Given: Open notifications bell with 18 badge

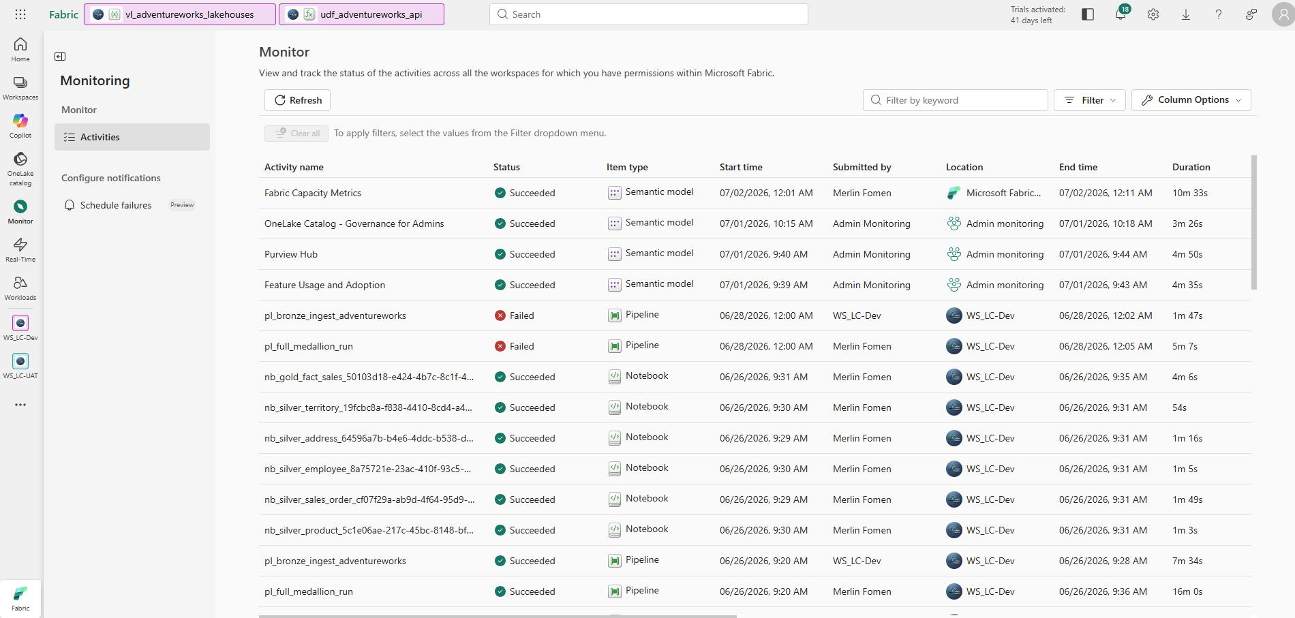Looking at the screenshot, I should coord(1121,14).
